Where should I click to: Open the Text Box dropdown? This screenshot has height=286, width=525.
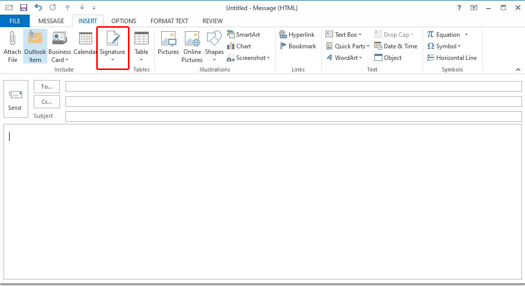pyautogui.click(x=344, y=34)
